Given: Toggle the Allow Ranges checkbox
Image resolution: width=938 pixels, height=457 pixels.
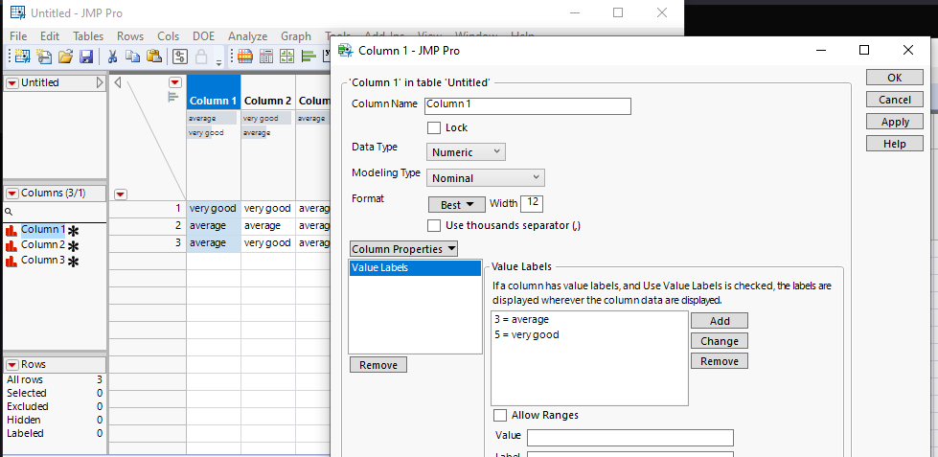Looking at the screenshot, I should pyautogui.click(x=499, y=415).
